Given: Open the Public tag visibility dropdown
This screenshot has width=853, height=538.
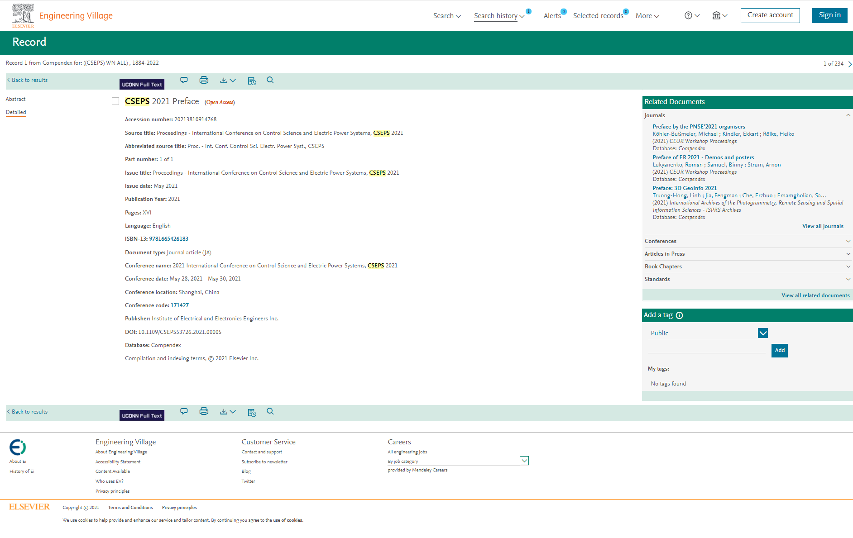Looking at the screenshot, I should coord(762,333).
